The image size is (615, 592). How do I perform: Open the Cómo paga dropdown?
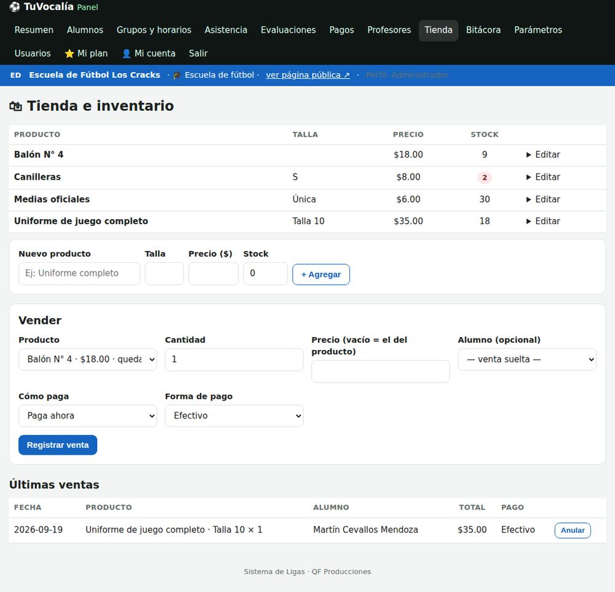(x=87, y=416)
